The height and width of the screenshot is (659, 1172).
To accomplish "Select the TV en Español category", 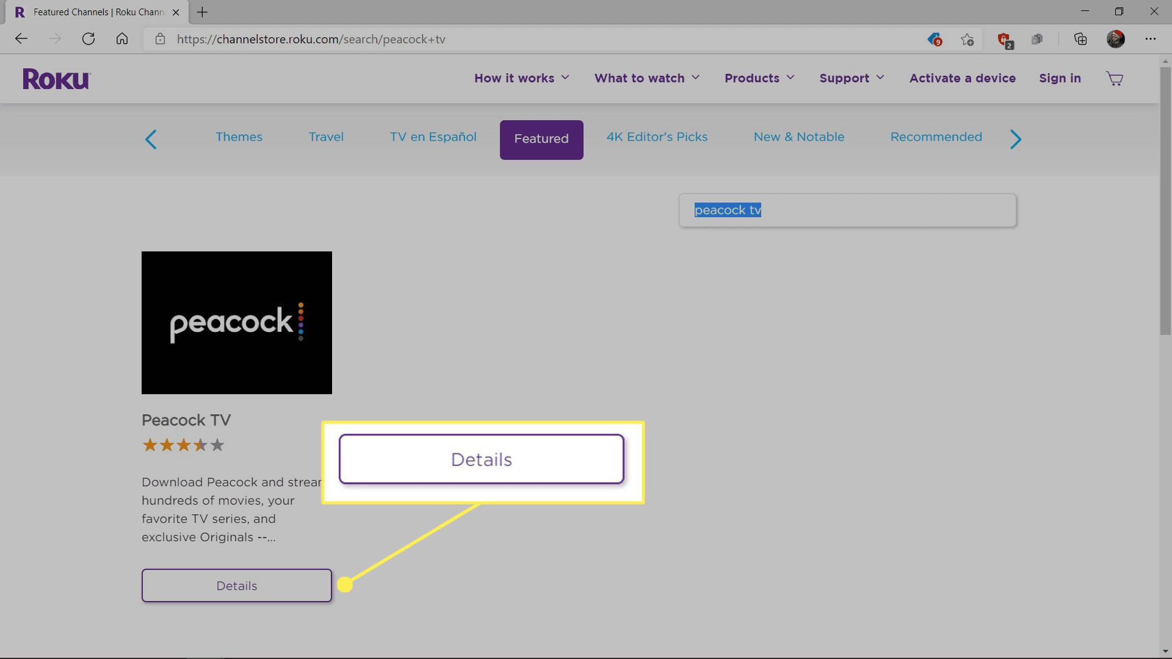I will coord(433,137).
